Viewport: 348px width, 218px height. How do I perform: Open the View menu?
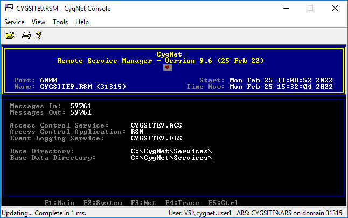click(38, 22)
